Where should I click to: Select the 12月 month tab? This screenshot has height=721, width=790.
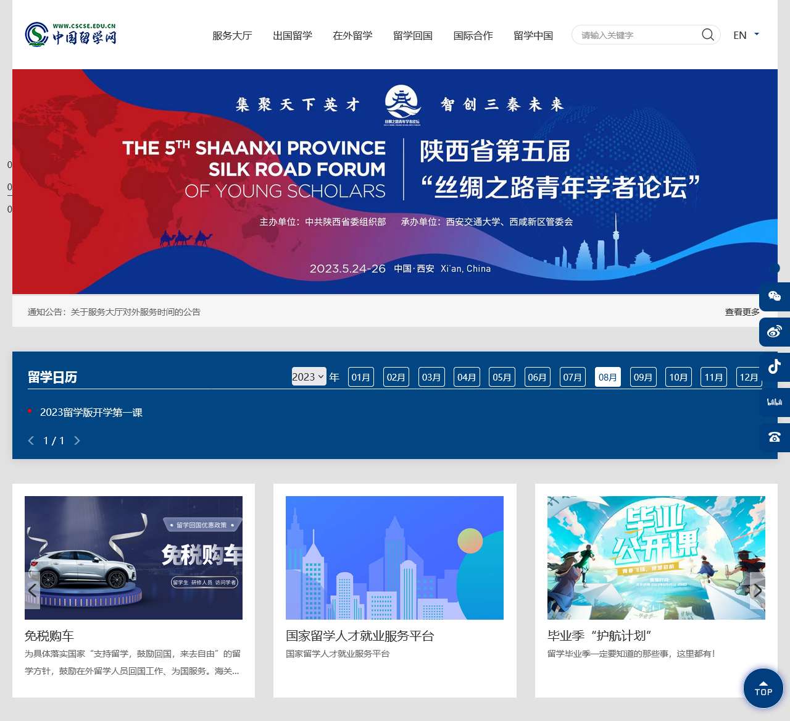click(x=749, y=377)
